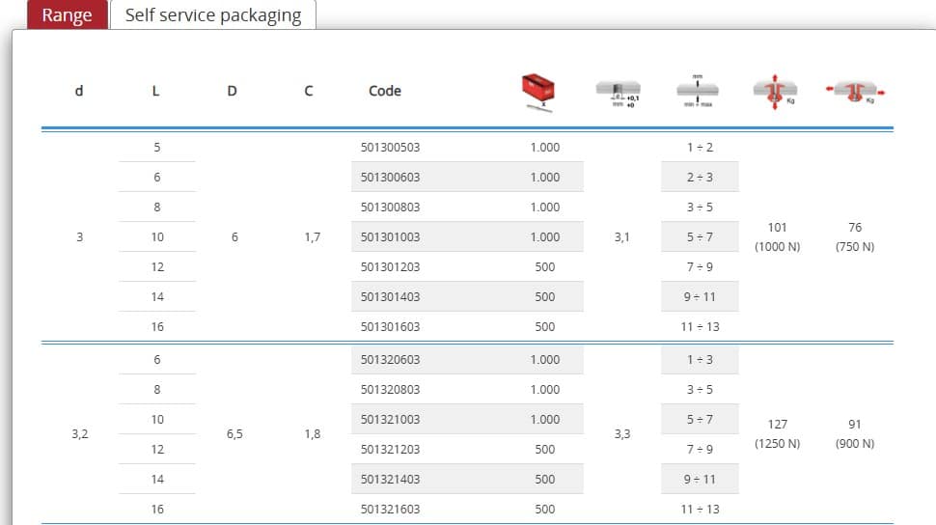Open the Self service packaging tab
Screen dimensions: 936x525
tap(213, 15)
